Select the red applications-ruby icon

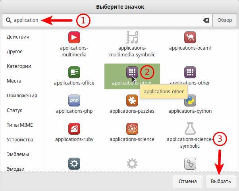pyautogui.click(x=74, y=129)
